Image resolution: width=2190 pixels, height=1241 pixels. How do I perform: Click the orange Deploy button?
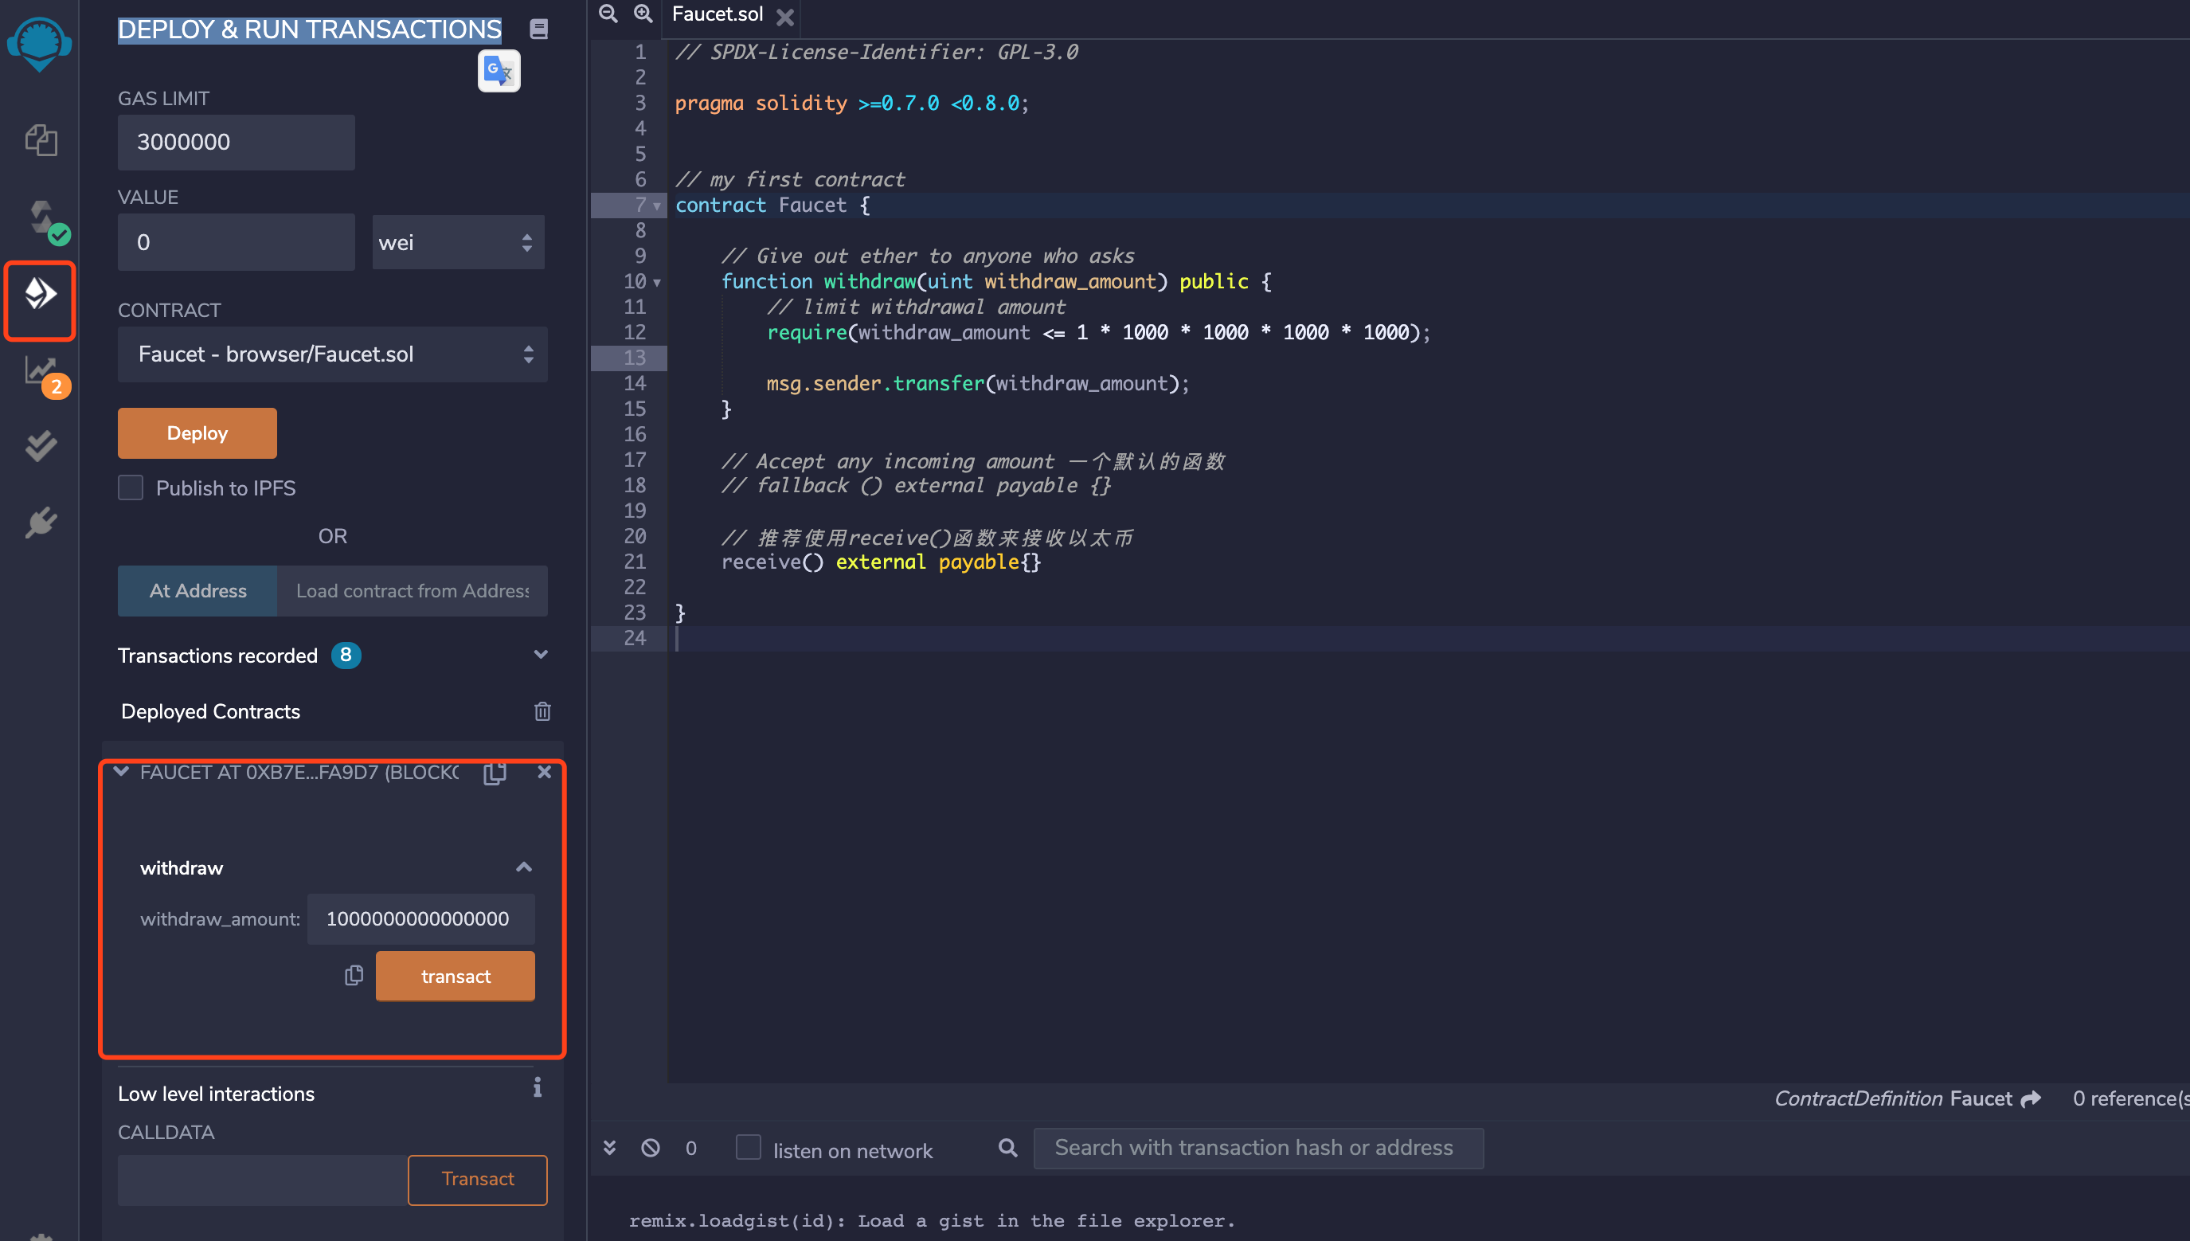click(x=197, y=433)
